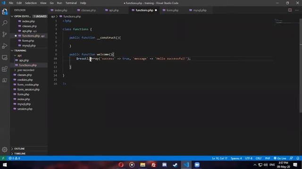Select mysql.php in Open Editors list
Viewport: 302px width, 169px height.
(x=29, y=46)
